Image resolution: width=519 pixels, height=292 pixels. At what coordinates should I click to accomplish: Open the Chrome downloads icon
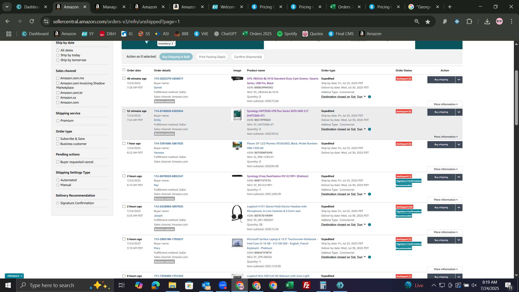(487, 21)
